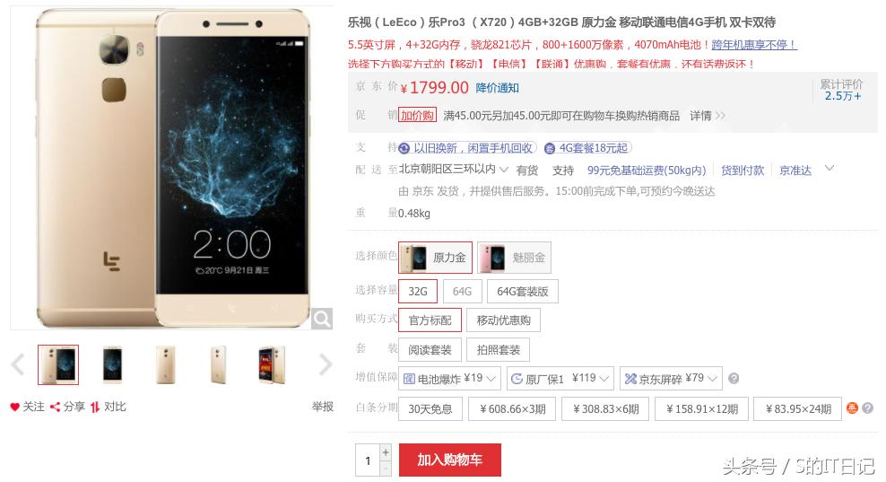Select 移动优惠购 purchase method
The height and width of the screenshot is (482, 886).
pos(503,320)
